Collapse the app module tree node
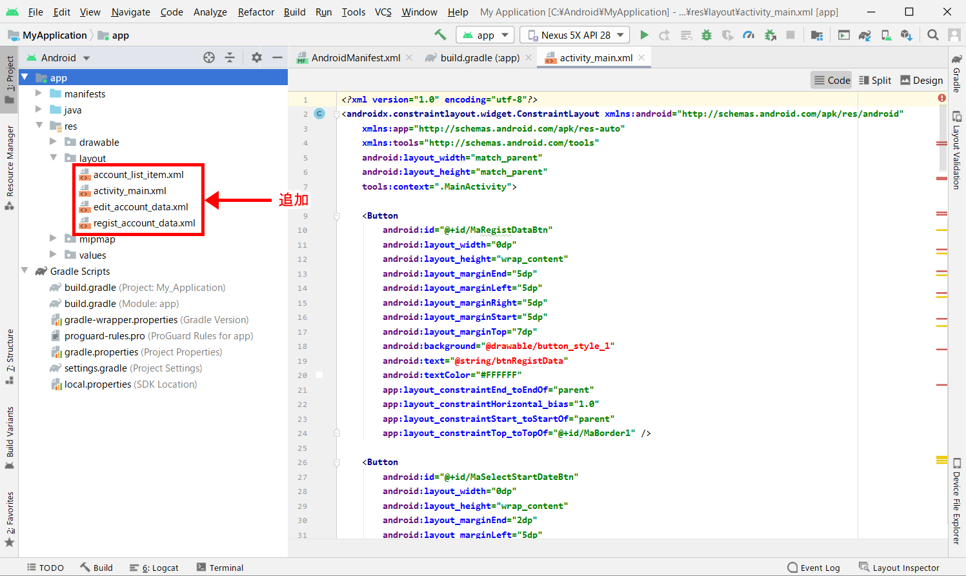This screenshot has width=966, height=576. click(25, 77)
